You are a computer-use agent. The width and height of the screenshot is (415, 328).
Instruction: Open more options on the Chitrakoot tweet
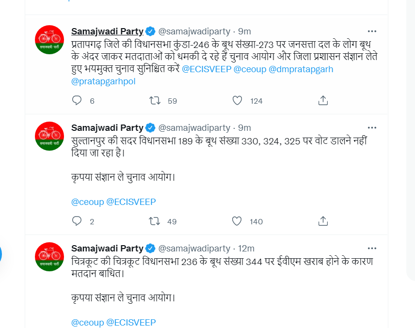372,248
